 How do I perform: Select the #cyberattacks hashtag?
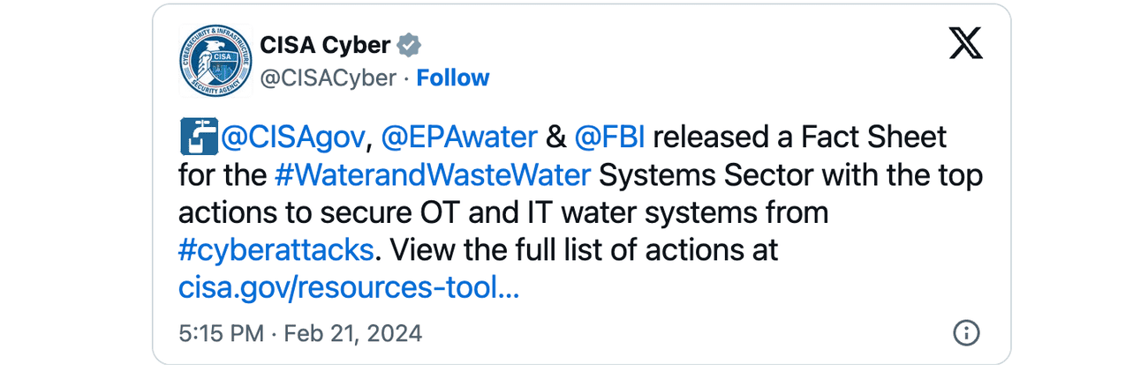pyautogui.click(x=276, y=249)
